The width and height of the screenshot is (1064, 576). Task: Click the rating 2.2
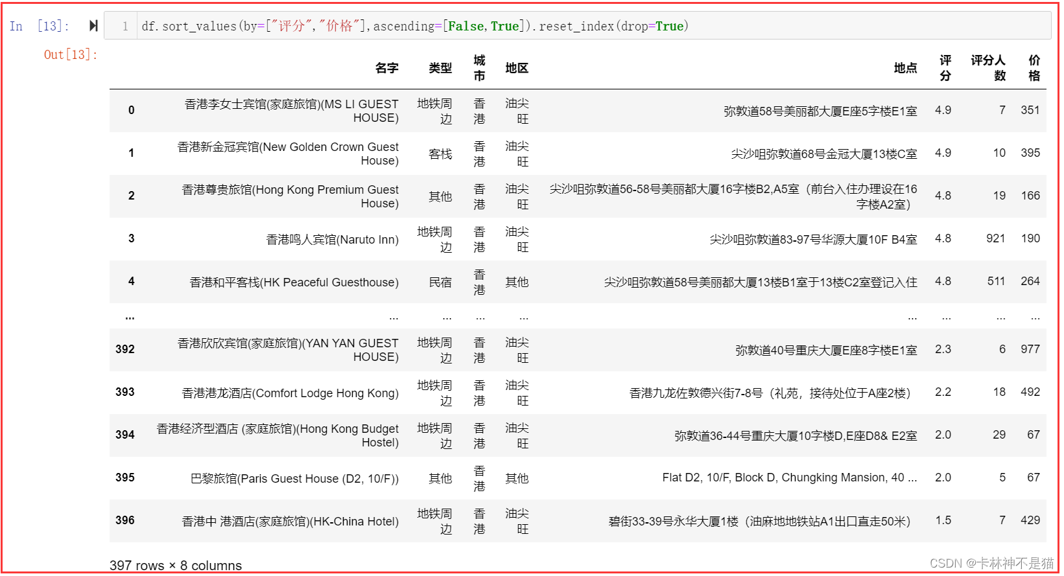[943, 392]
